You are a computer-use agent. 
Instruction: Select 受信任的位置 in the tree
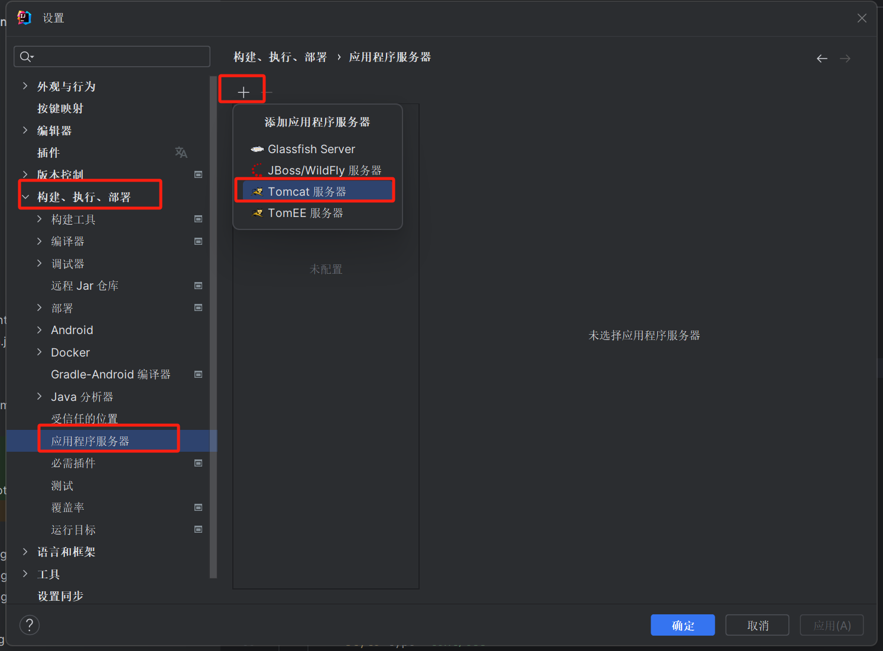coord(85,419)
